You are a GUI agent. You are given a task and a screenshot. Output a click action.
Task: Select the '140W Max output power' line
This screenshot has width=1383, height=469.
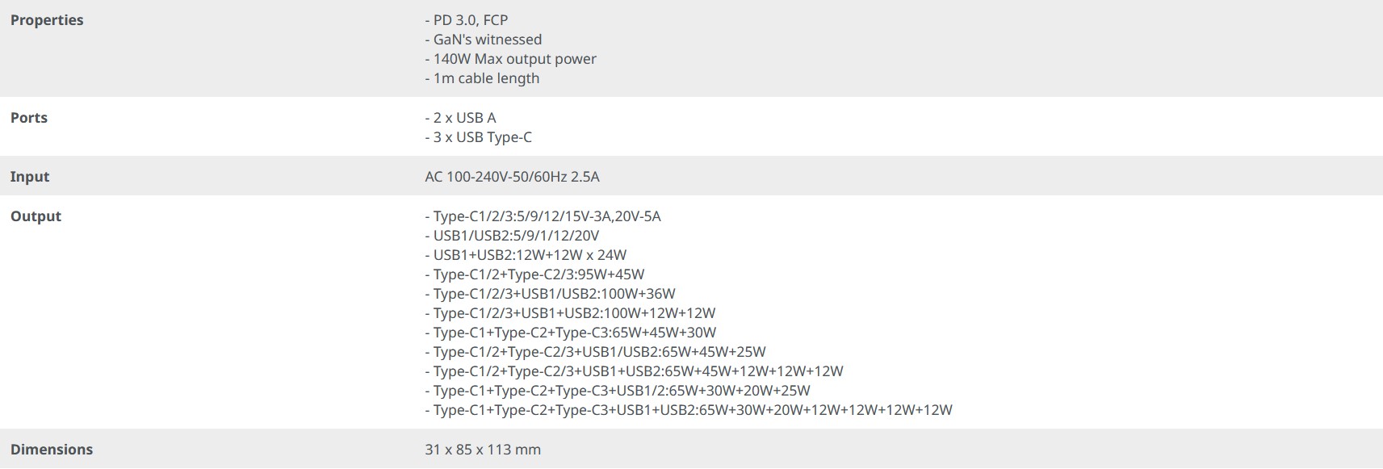click(511, 59)
